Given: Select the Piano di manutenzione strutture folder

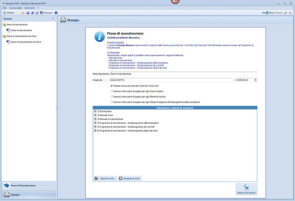Looking at the screenshot, I should 21,36.
